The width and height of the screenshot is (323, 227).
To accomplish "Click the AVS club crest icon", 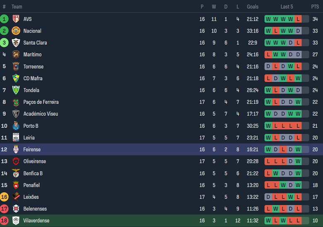I will click(x=16, y=19).
